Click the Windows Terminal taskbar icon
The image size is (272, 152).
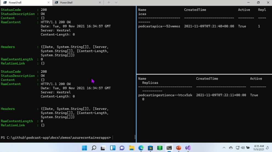(x=169, y=148)
